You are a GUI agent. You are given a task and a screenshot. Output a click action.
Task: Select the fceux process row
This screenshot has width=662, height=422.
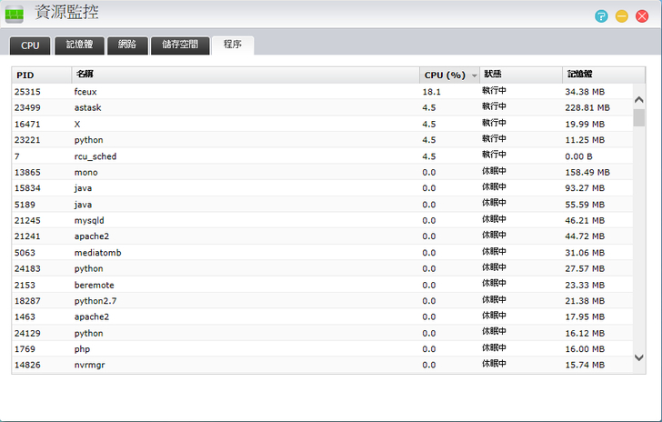(x=322, y=92)
